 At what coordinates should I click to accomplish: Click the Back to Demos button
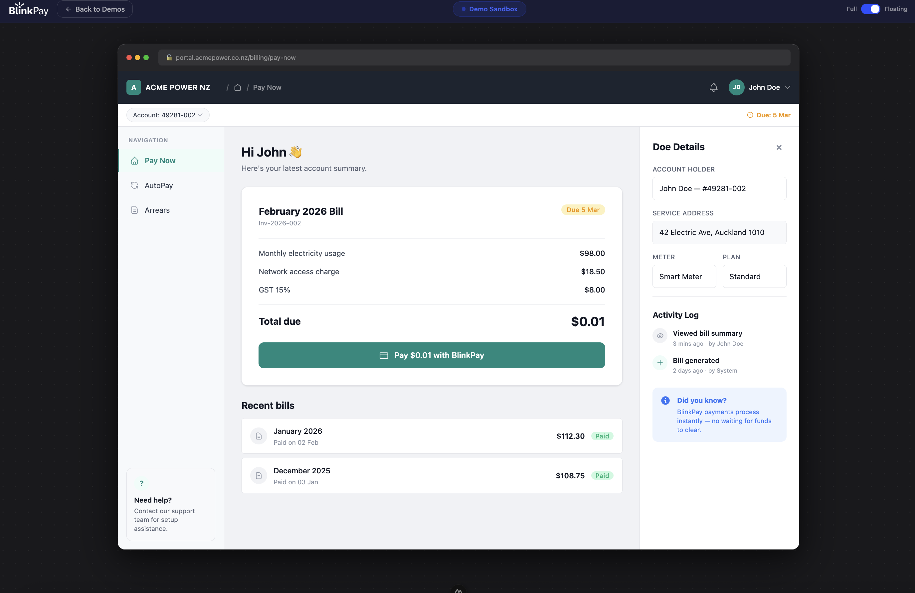(x=94, y=9)
